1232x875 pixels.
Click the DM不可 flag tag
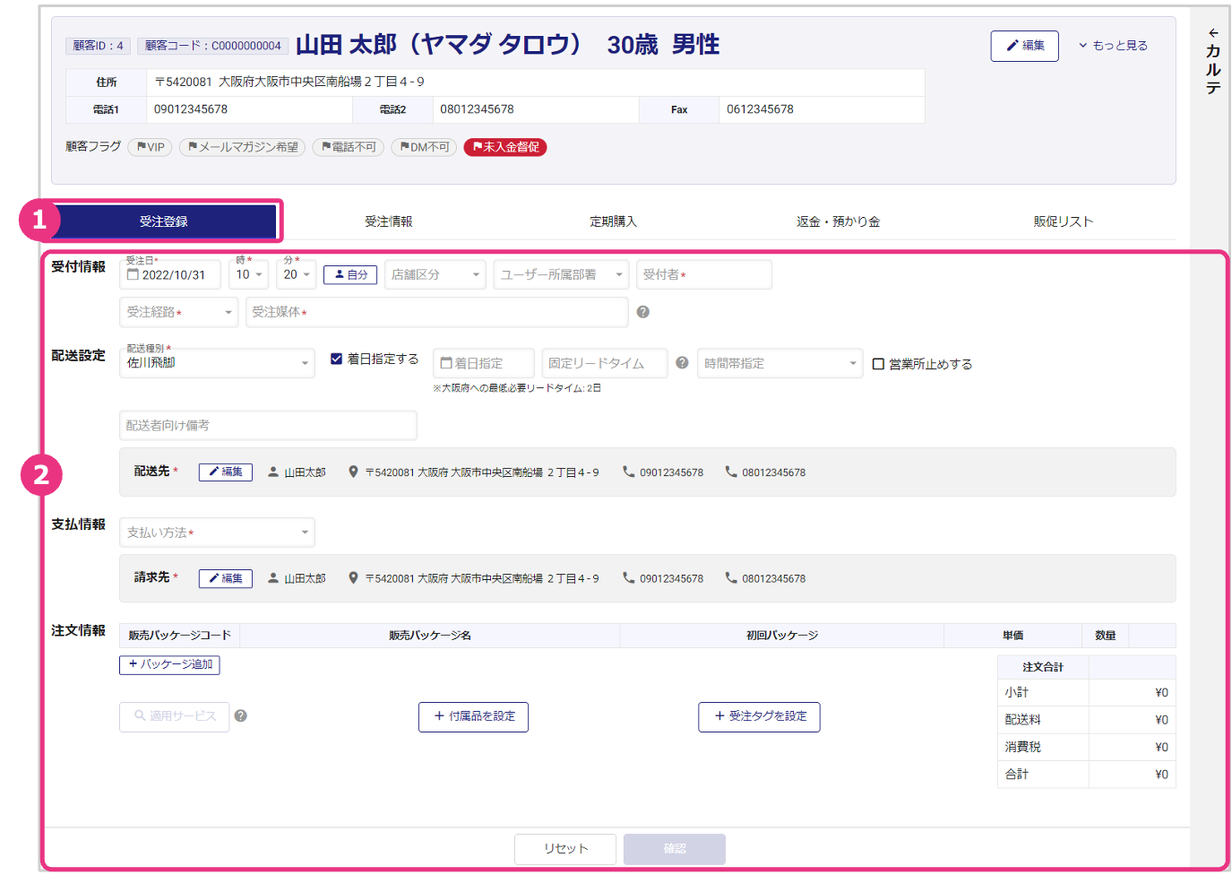[x=425, y=147]
